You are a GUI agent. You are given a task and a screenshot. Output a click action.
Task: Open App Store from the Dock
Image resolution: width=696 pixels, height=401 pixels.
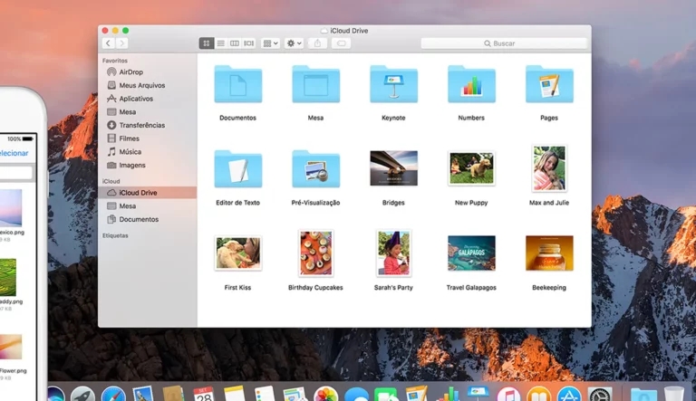[x=569, y=394]
